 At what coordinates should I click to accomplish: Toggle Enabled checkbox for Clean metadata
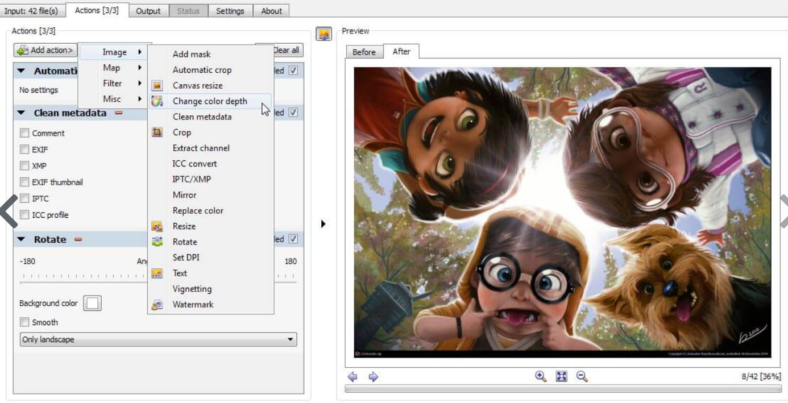[293, 113]
